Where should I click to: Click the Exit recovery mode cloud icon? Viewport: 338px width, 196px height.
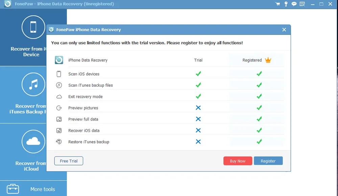coord(59,96)
